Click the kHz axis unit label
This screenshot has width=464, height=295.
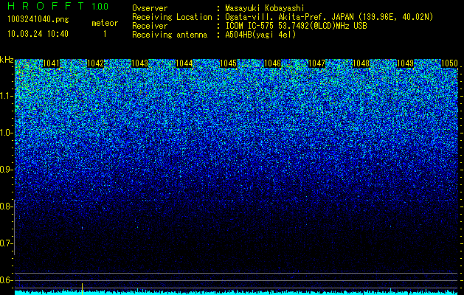tap(7, 60)
